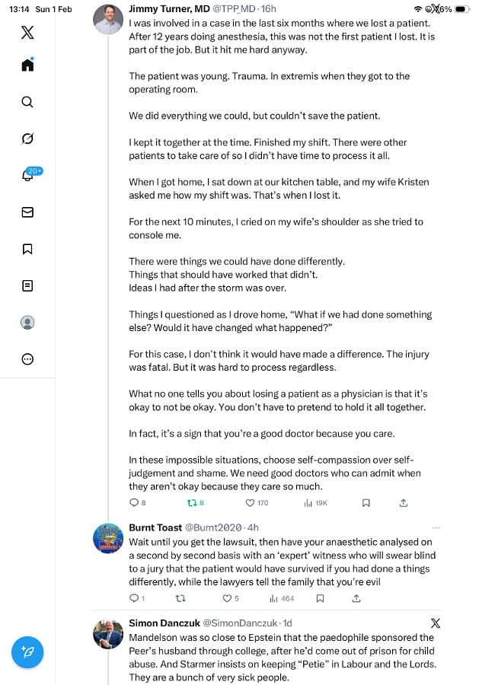Screen dimensions: 479x685
Task: Open the Profile sidebar icon
Action: point(27,323)
